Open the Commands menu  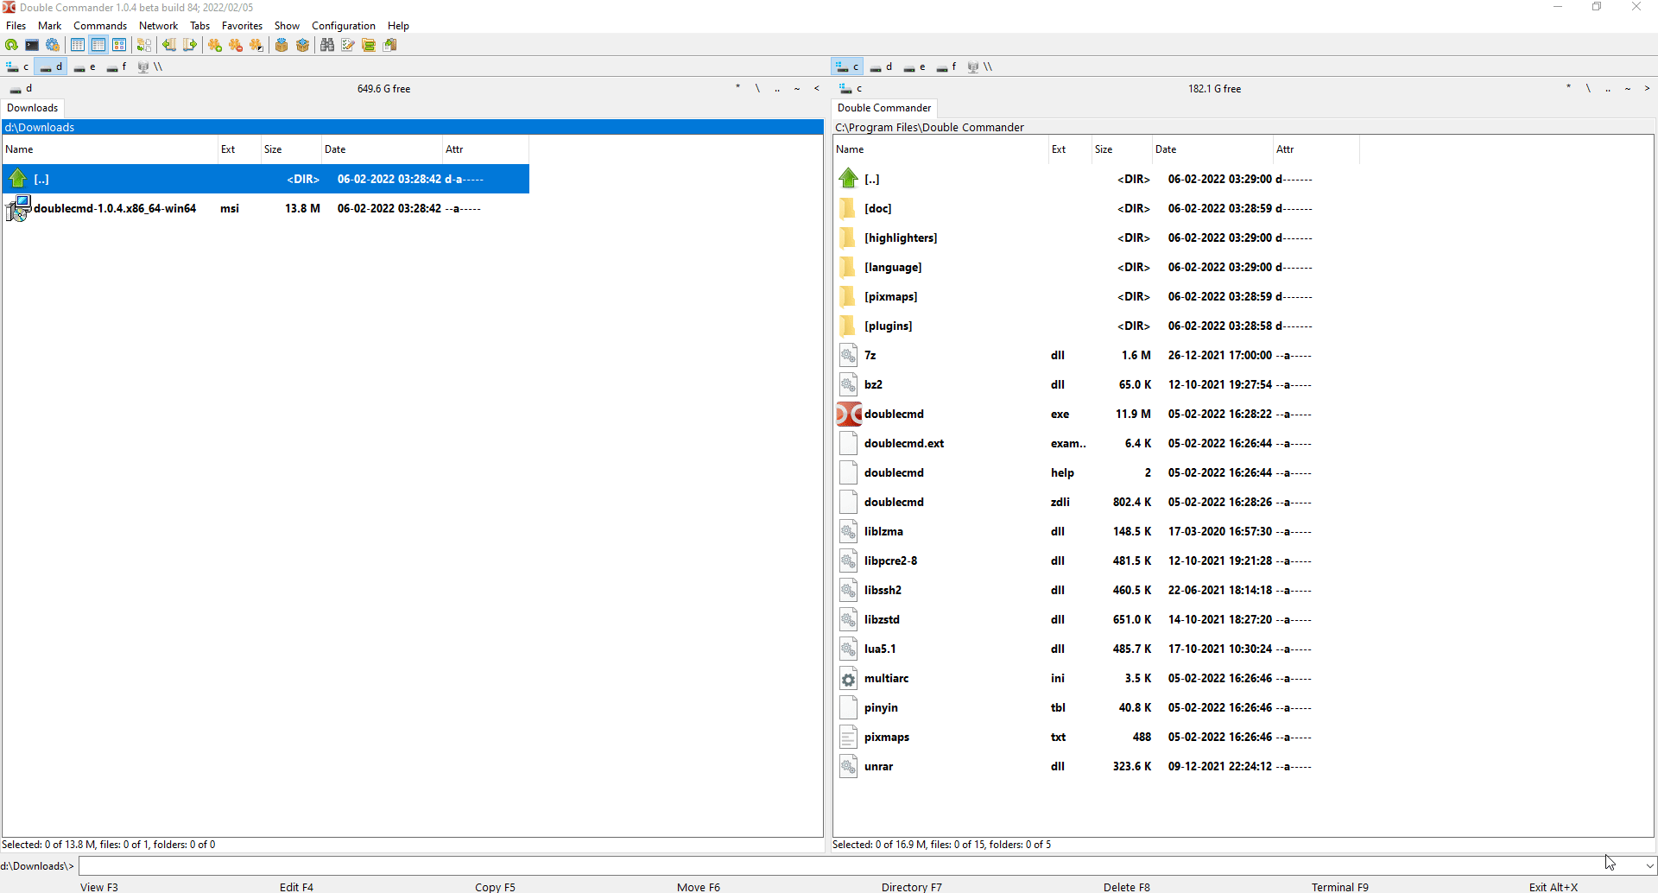100,26
